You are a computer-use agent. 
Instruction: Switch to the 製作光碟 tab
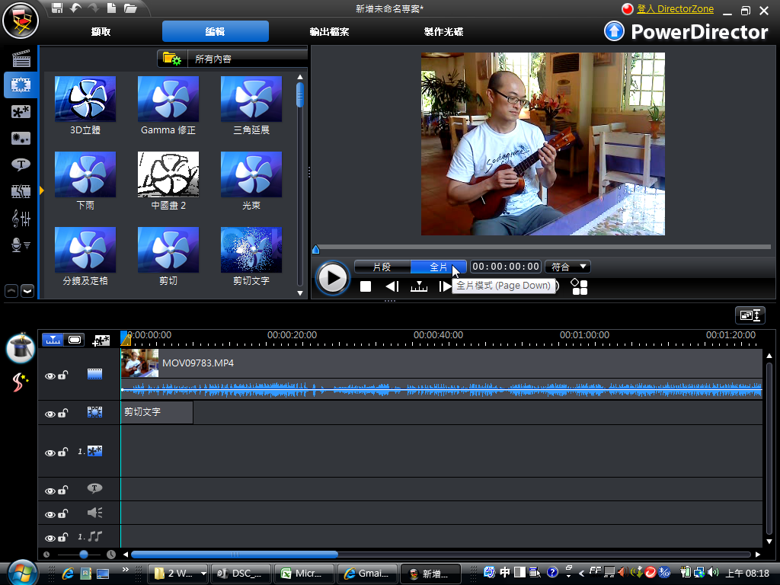click(x=443, y=32)
